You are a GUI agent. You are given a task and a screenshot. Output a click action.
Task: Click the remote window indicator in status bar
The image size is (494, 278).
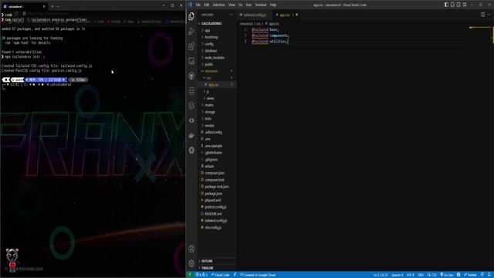click(x=190, y=275)
